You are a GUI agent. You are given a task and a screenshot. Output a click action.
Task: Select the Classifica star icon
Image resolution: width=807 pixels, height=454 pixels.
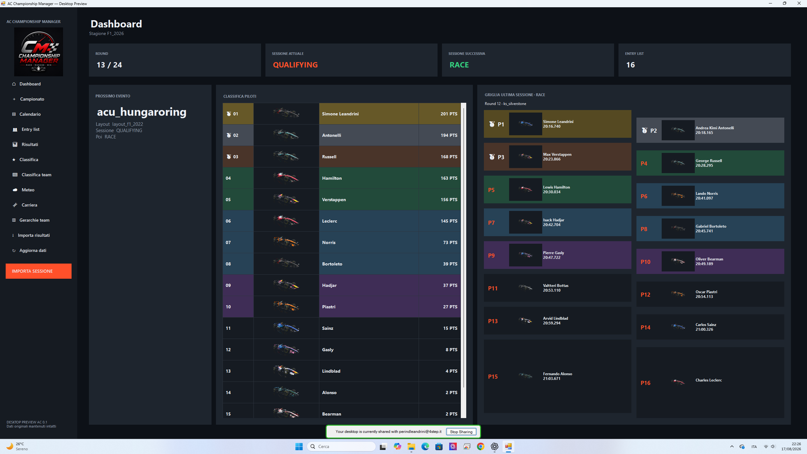click(14, 160)
